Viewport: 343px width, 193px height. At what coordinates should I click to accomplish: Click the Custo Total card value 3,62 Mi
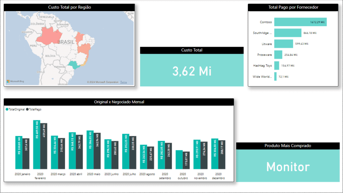192,71
